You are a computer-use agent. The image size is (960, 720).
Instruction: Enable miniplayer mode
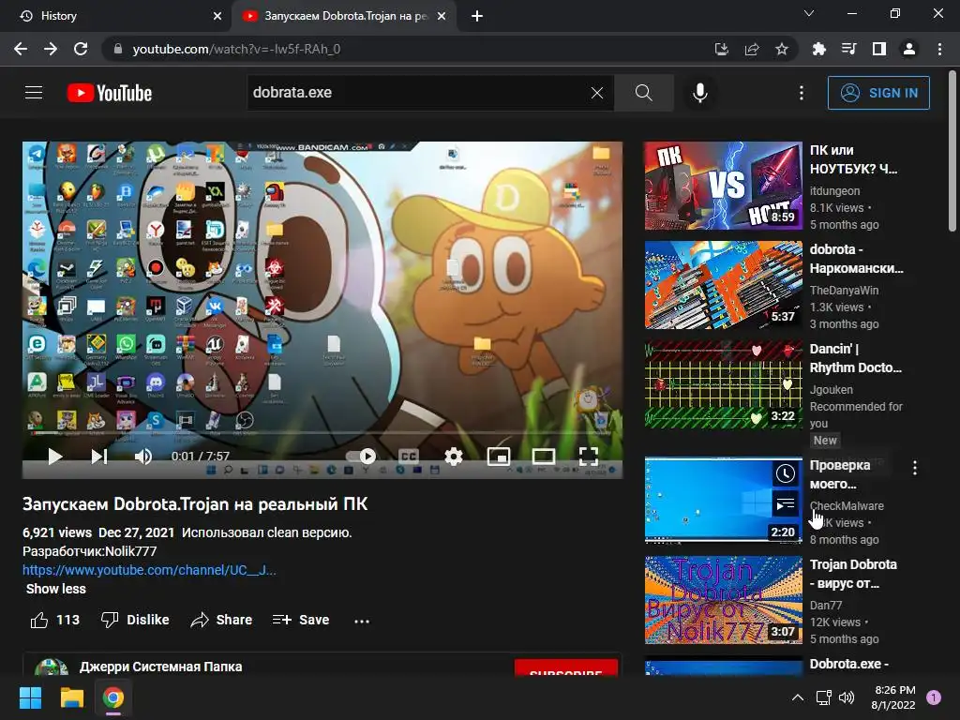pos(499,457)
